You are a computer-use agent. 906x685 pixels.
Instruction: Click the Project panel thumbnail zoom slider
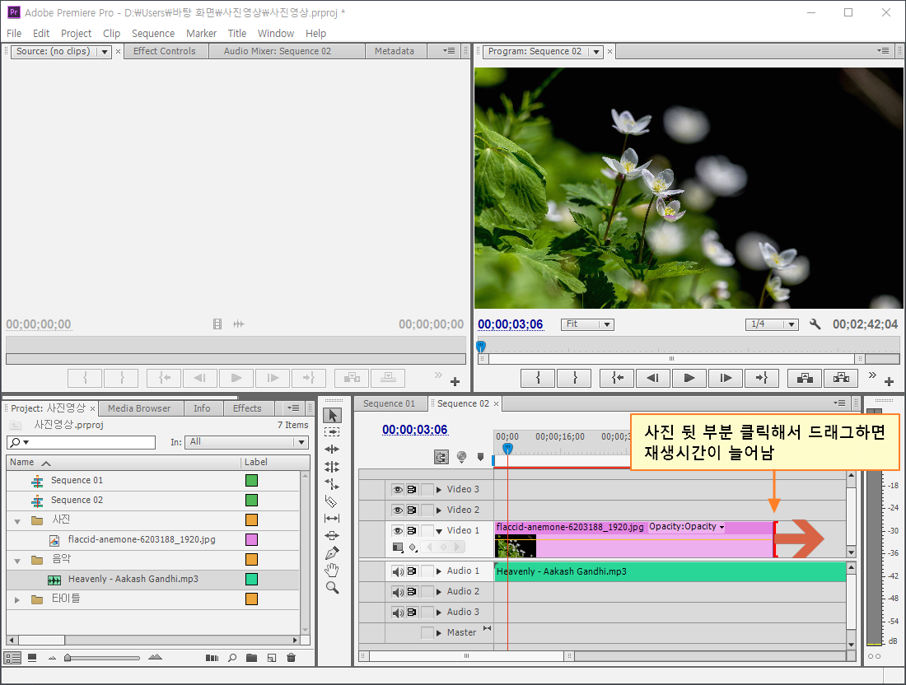(102, 658)
